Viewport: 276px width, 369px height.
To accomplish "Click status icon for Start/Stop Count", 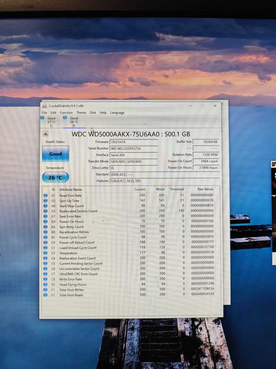I will point(46,206).
